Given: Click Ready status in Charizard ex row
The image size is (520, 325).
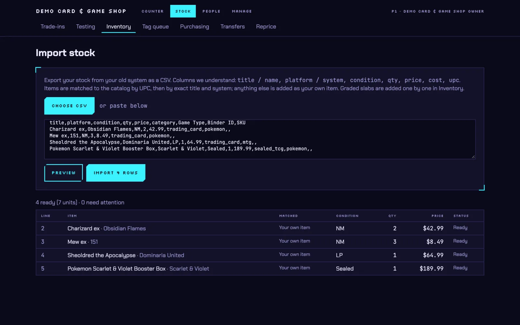Looking at the screenshot, I should point(460,228).
